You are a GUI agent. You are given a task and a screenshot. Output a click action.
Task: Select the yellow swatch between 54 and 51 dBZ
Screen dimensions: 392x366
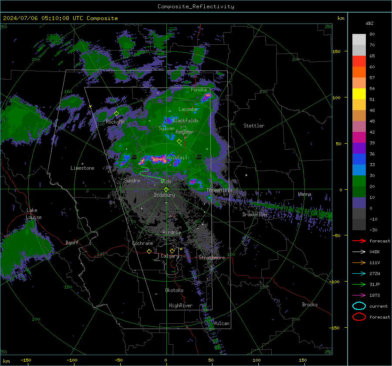(359, 94)
